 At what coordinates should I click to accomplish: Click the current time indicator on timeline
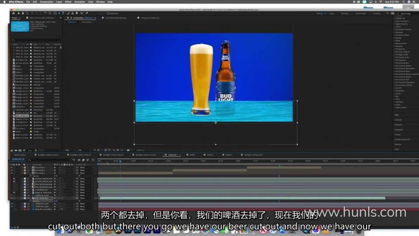[x=120, y=160]
